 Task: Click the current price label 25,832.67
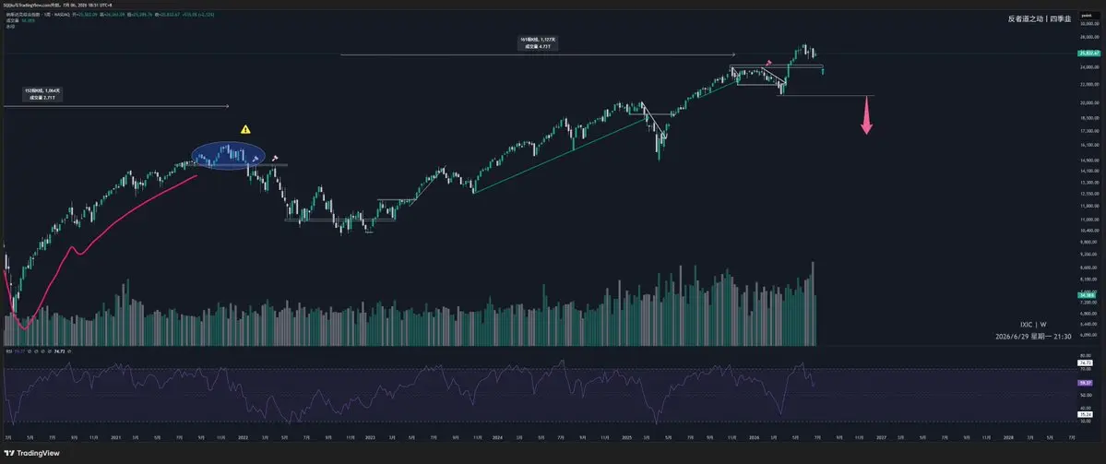pos(1089,53)
